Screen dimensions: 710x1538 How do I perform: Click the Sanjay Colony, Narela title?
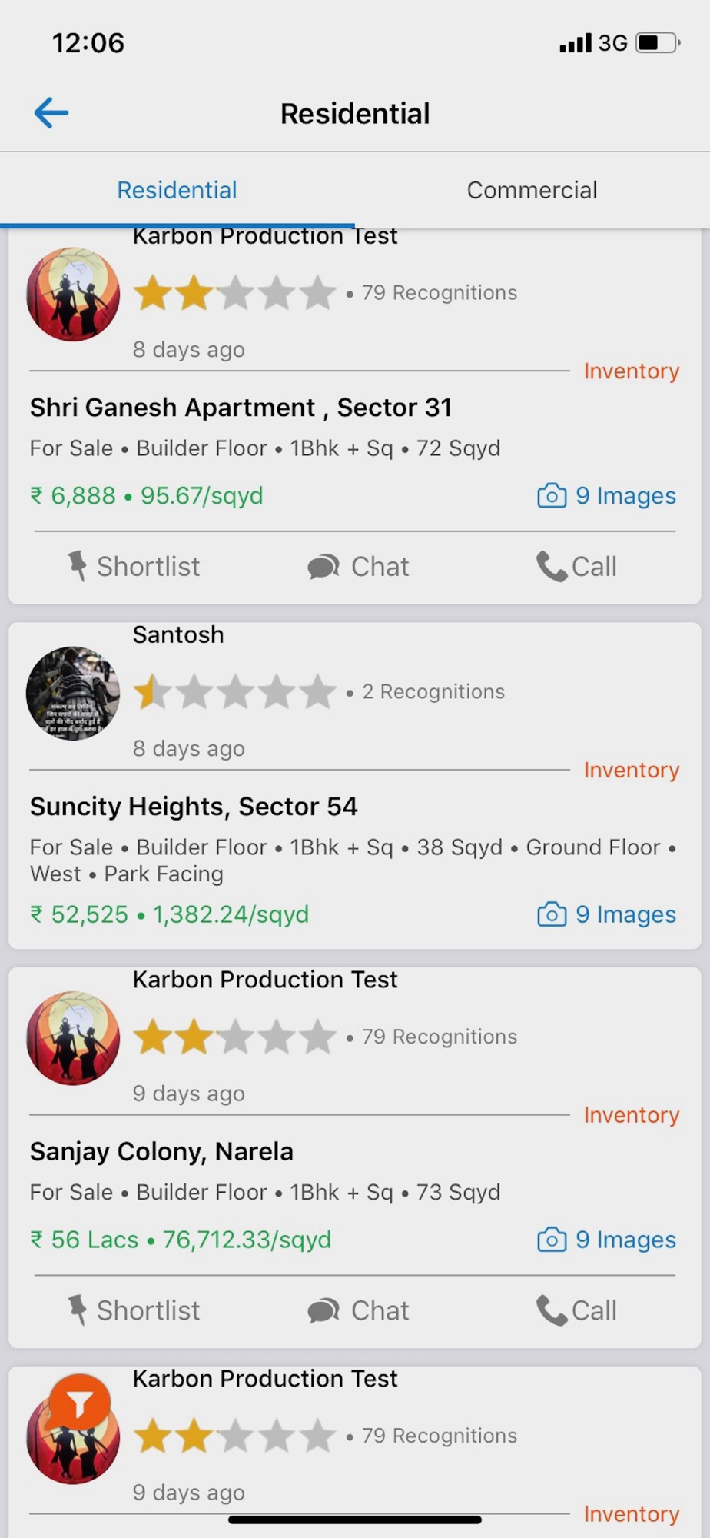tap(161, 1152)
